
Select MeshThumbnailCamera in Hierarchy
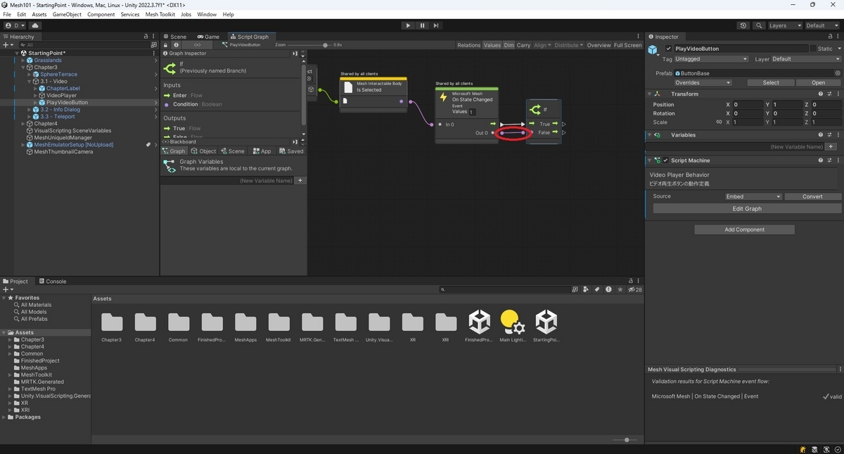coord(63,151)
